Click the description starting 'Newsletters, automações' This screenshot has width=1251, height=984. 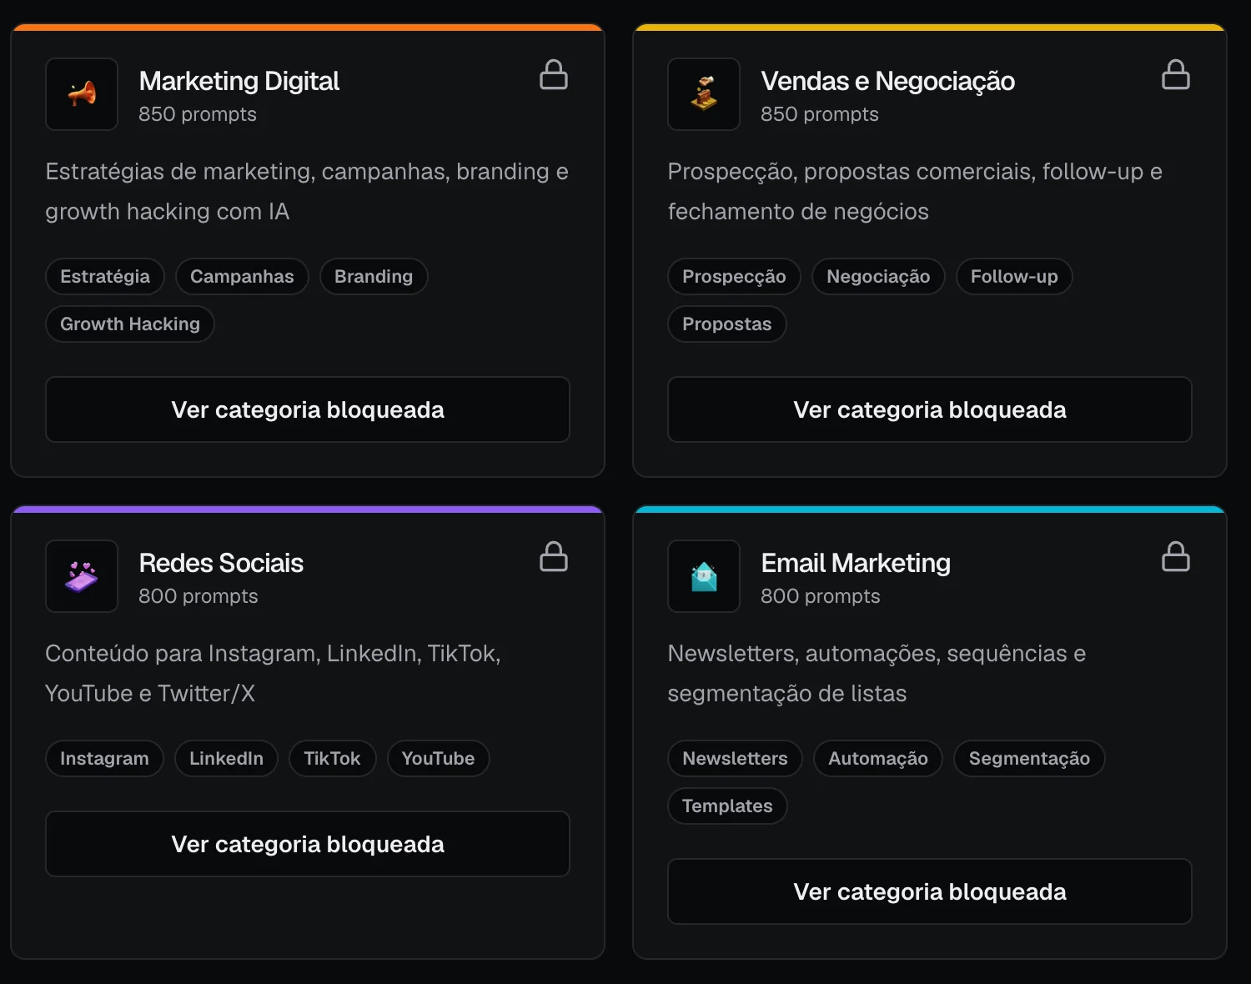point(877,673)
